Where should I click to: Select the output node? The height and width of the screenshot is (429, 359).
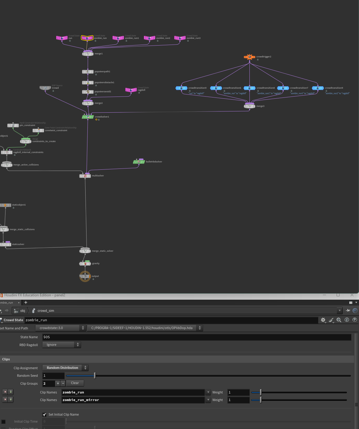[85, 276]
